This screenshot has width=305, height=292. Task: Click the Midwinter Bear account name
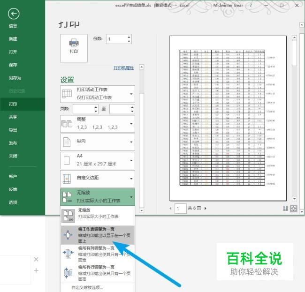point(228,5)
